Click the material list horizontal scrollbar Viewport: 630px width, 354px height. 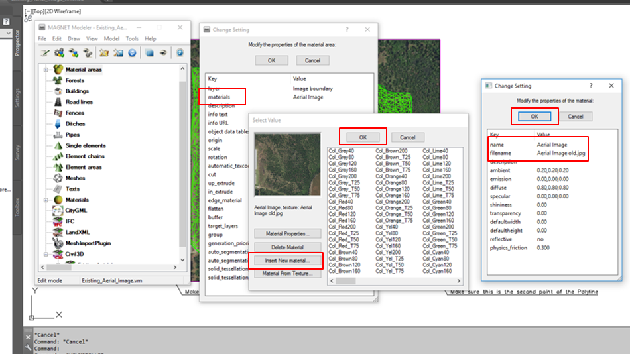398,280
